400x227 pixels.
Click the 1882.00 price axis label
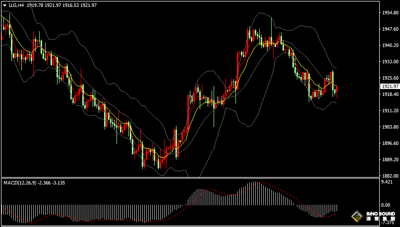click(x=389, y=176)
